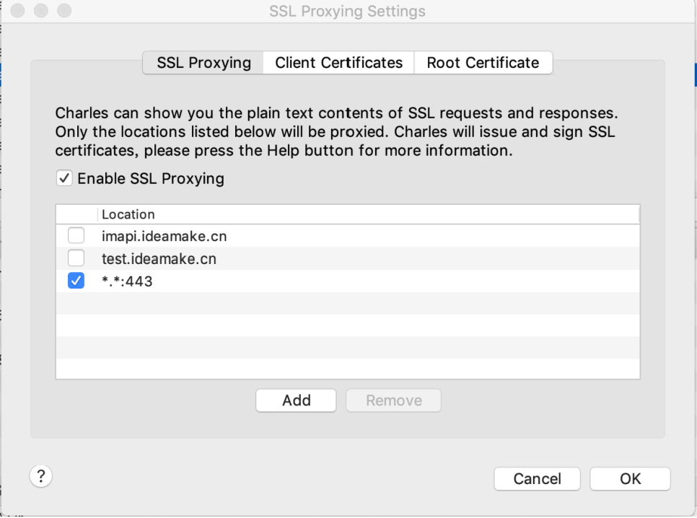The image size is (697, 518).
Task: Enable the test.ideamake.cn location checkbox
Action: click(76, 258)
